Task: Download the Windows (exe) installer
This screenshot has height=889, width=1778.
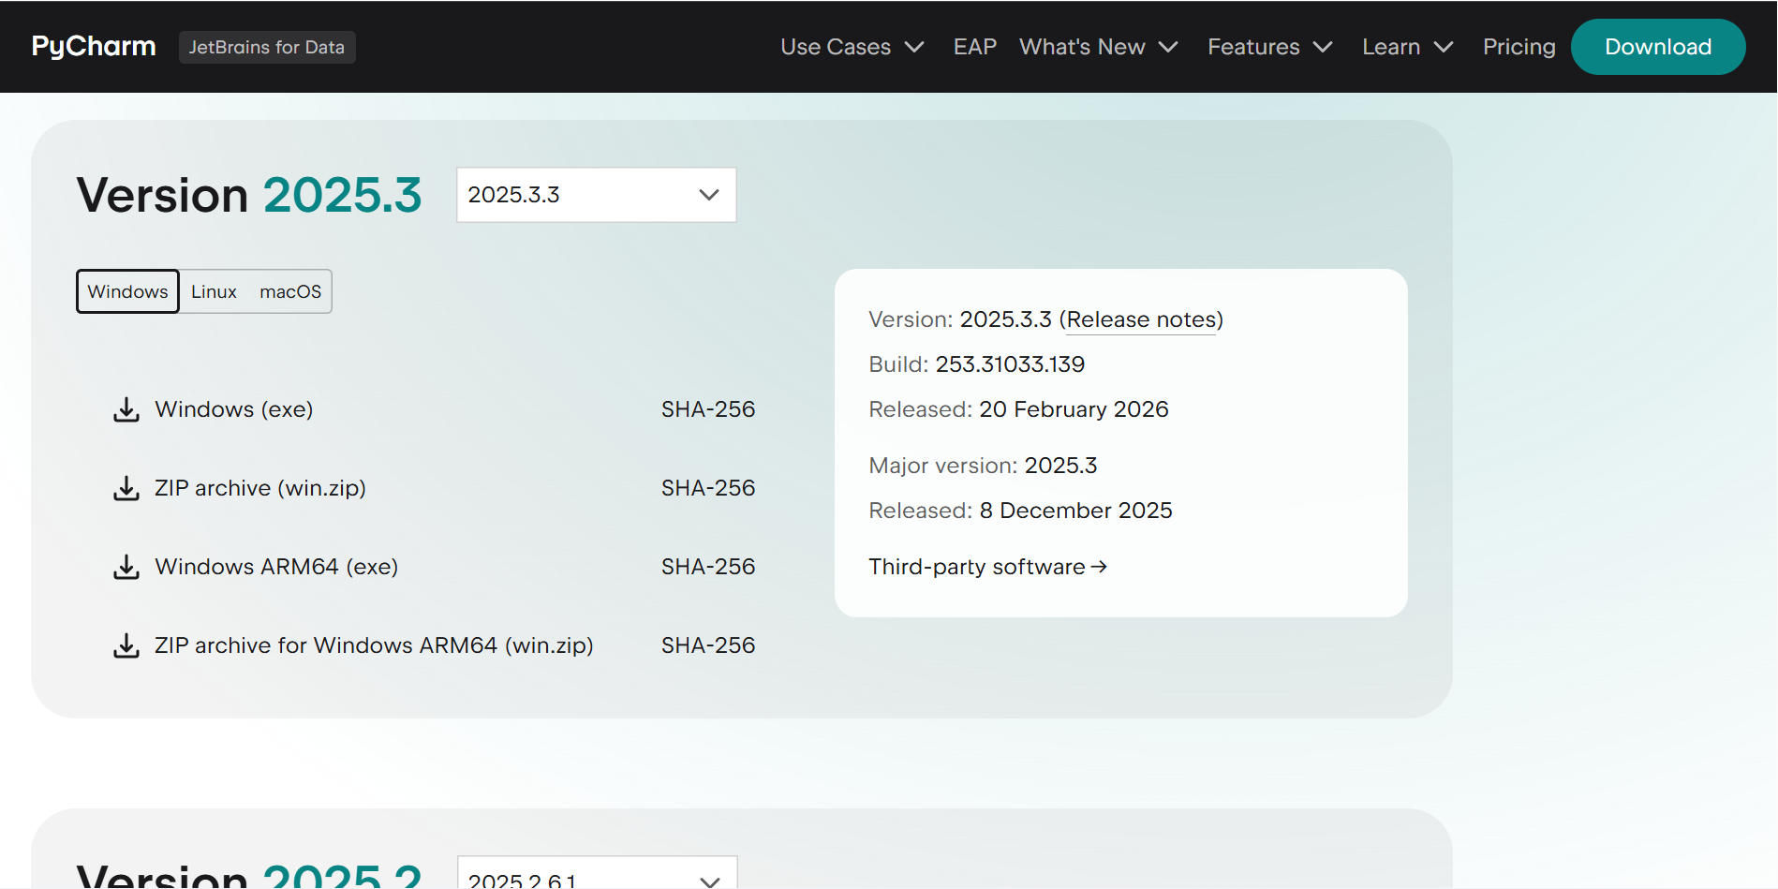Action: click(234, 409)
